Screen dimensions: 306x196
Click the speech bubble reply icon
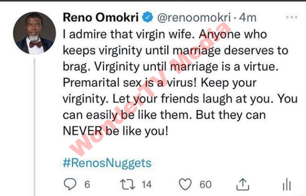pyautogui.click(x=69, y=184)
